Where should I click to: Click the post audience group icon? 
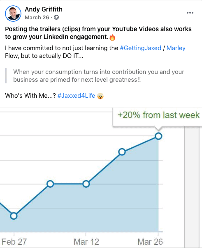pyautogui.click(x=56, y=17)
